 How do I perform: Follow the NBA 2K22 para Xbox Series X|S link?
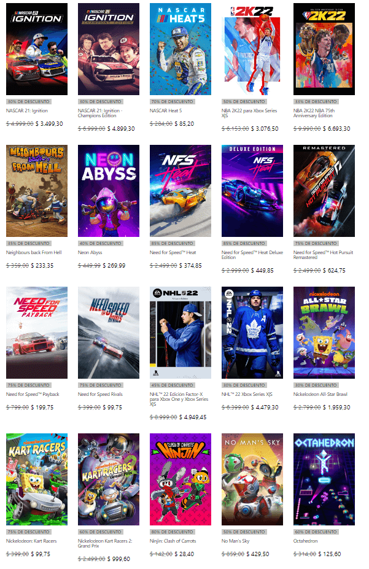tap(249, 113)
